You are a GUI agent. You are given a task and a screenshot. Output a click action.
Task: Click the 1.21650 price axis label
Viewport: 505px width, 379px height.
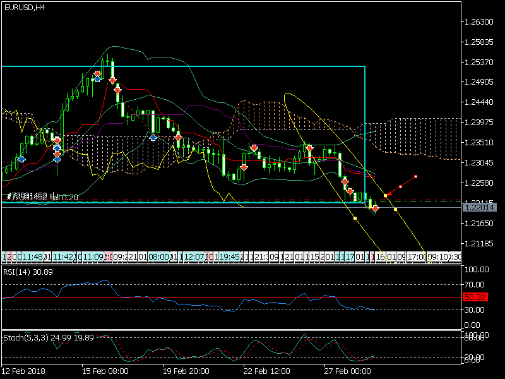click(x=478, y=223)
